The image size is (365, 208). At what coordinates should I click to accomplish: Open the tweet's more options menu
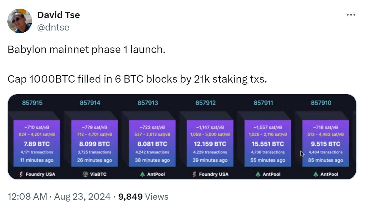pos(351,15)
